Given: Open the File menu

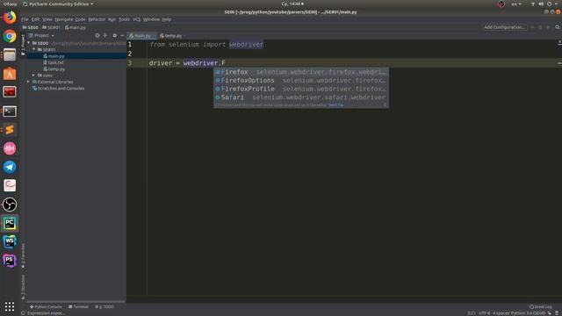Looking at the screenshot, I should (x=25, y=19).
